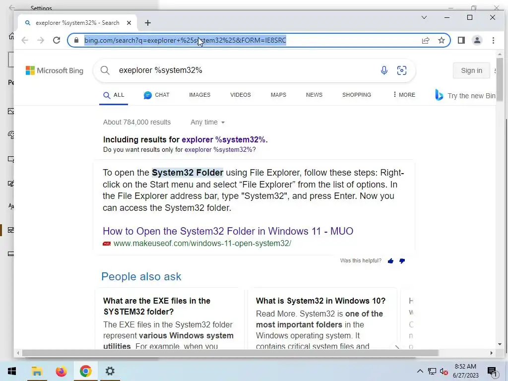This screenshot has width=508, height=381.
Task: Click scroll down arrow of page
Action: coord(500,344)
